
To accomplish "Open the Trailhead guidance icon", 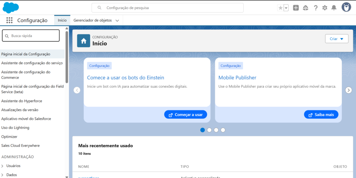I will (x=306, y=8).
